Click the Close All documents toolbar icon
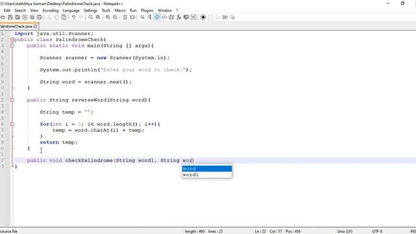The width and height of the screenshot is (416, 234). (x=32, y=18)
